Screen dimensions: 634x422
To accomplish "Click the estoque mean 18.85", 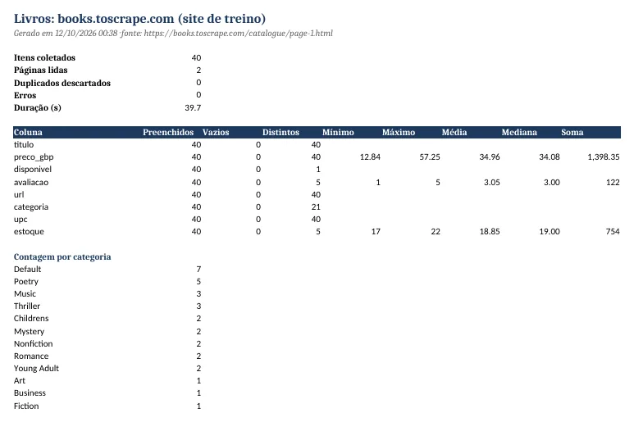I will point(490,231).
